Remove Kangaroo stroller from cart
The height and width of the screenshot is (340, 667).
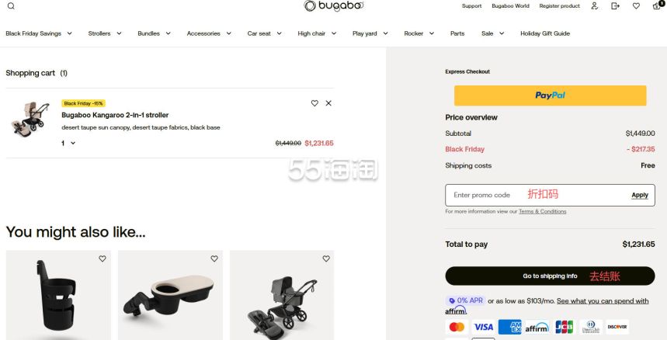(328, 103)
